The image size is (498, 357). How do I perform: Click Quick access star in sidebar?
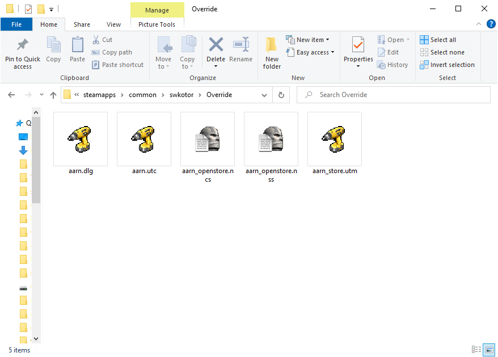[19, 123]
